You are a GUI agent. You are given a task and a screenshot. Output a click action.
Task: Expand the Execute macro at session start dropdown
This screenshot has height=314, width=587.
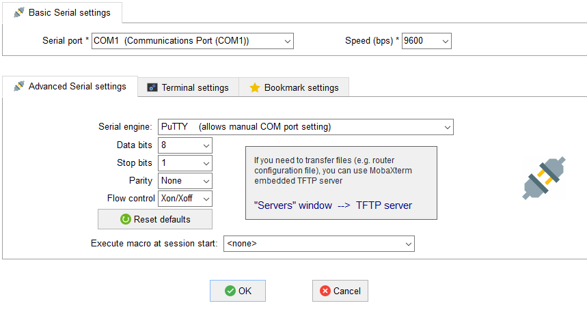coord(319,244)
